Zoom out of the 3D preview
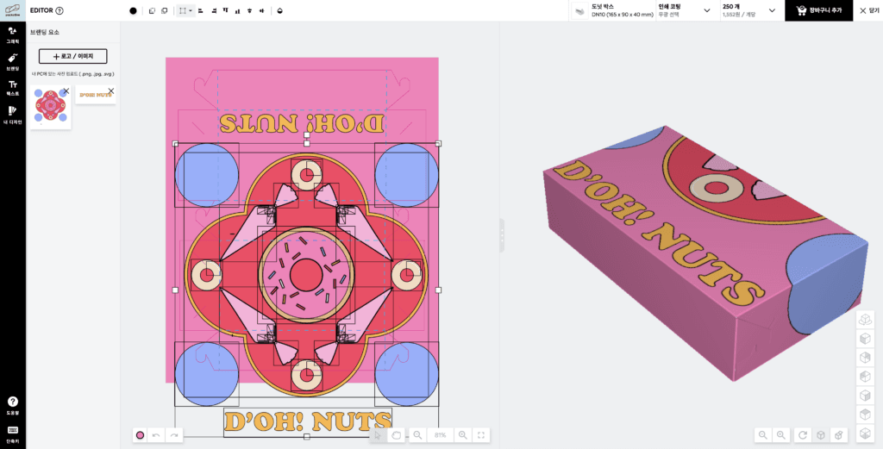The height and width of the screenshot is (449, 883). pos(762,435)
